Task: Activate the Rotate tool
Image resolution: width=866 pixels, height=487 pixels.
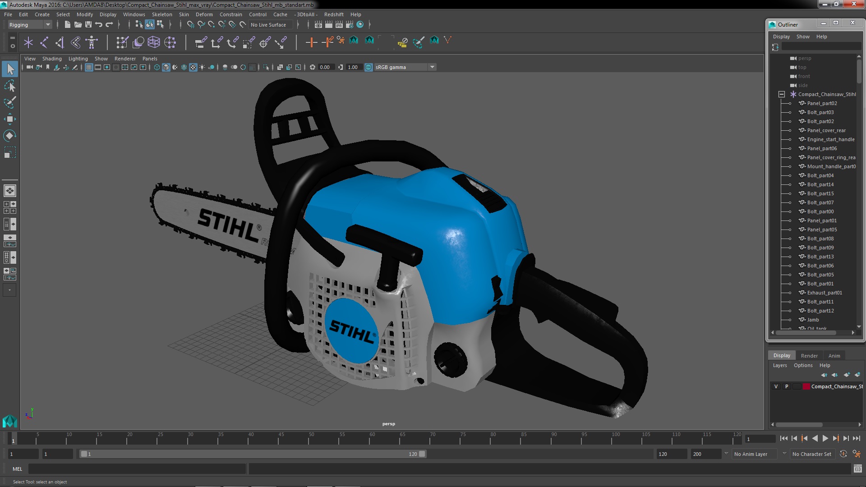Action: 10,136
